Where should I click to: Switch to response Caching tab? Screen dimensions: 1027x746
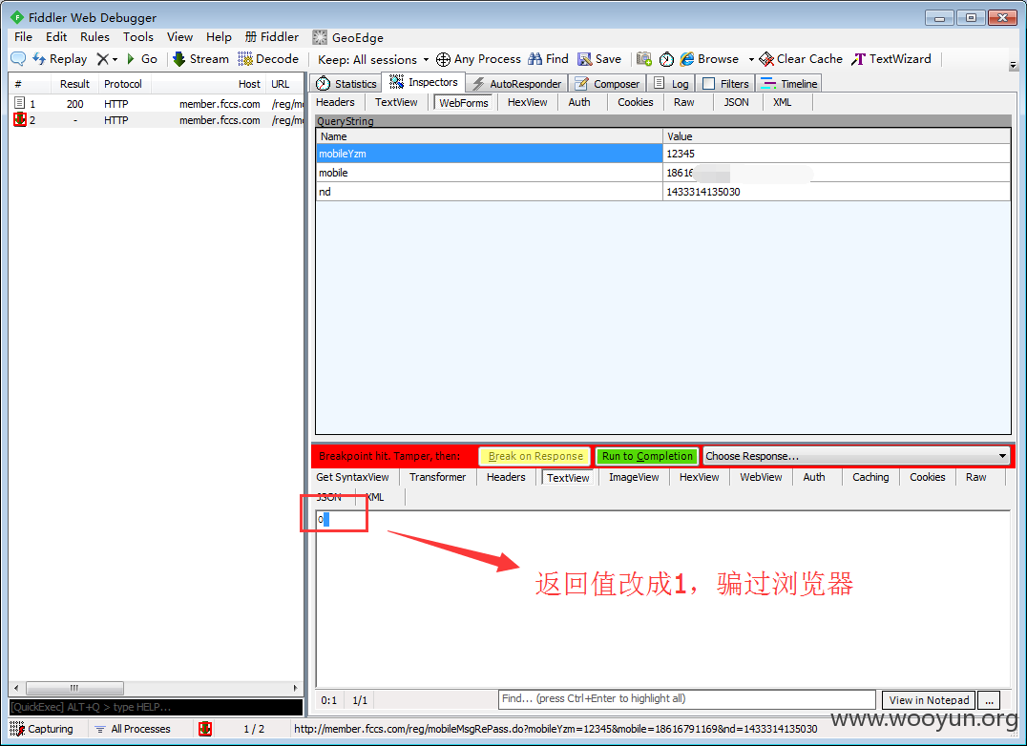[x=870, y=477]
